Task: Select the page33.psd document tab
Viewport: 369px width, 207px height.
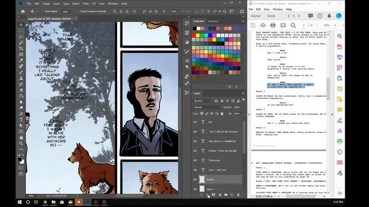Action: pos(50,18)
